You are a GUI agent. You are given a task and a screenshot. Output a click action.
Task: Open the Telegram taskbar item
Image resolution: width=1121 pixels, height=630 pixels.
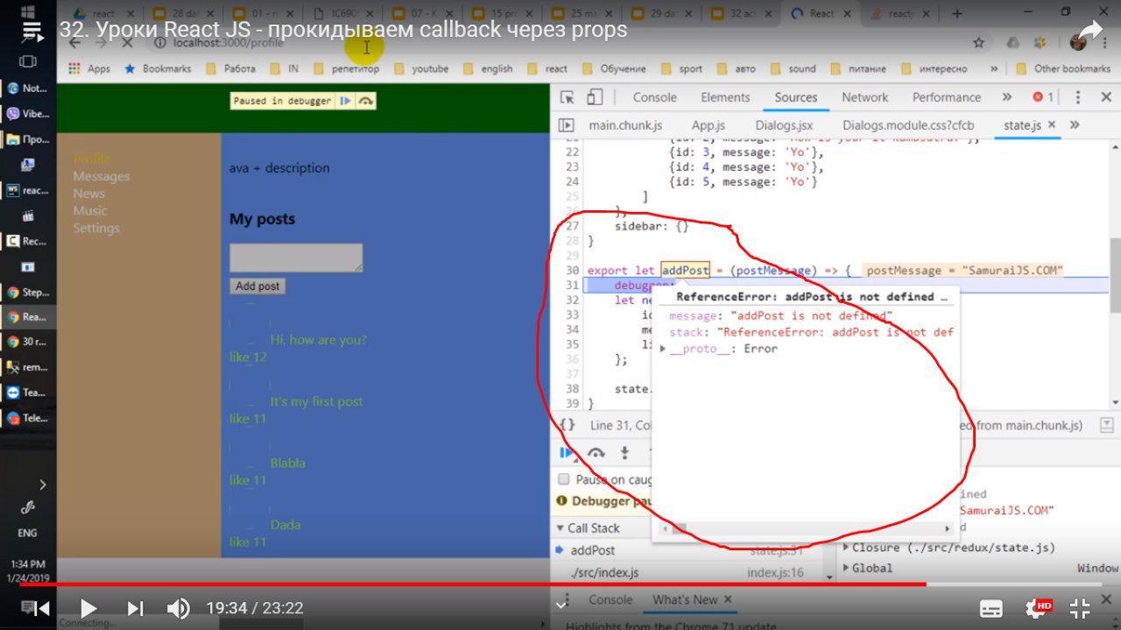coord(27,418)
